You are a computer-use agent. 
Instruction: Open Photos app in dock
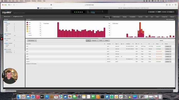click(70, 97)
